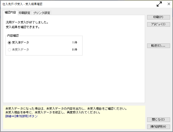Open the 印刷設定 tab
Image resolution: width=173 pixels, height=132 pixels.
pyautogui.click(x=25, y=13)
